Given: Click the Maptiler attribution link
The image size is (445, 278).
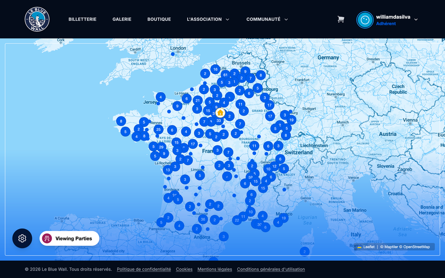Looking at the screenshot, I should coord(390,247).
